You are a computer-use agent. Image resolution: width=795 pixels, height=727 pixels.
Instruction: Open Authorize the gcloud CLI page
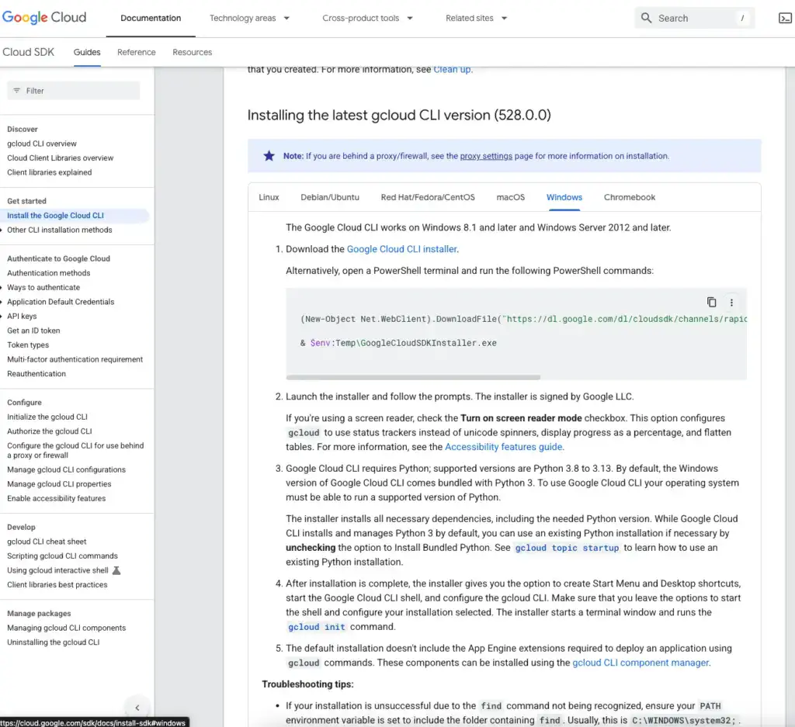click(49, 431)
